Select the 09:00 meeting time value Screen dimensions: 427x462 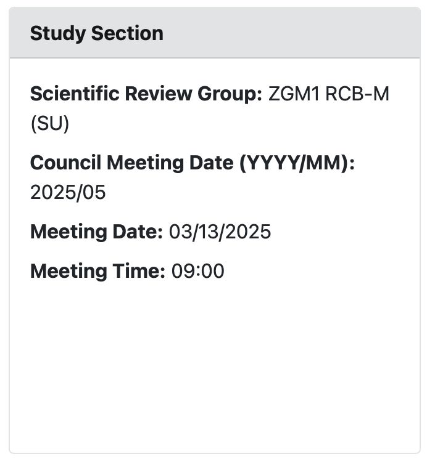[x=197, y=271]
